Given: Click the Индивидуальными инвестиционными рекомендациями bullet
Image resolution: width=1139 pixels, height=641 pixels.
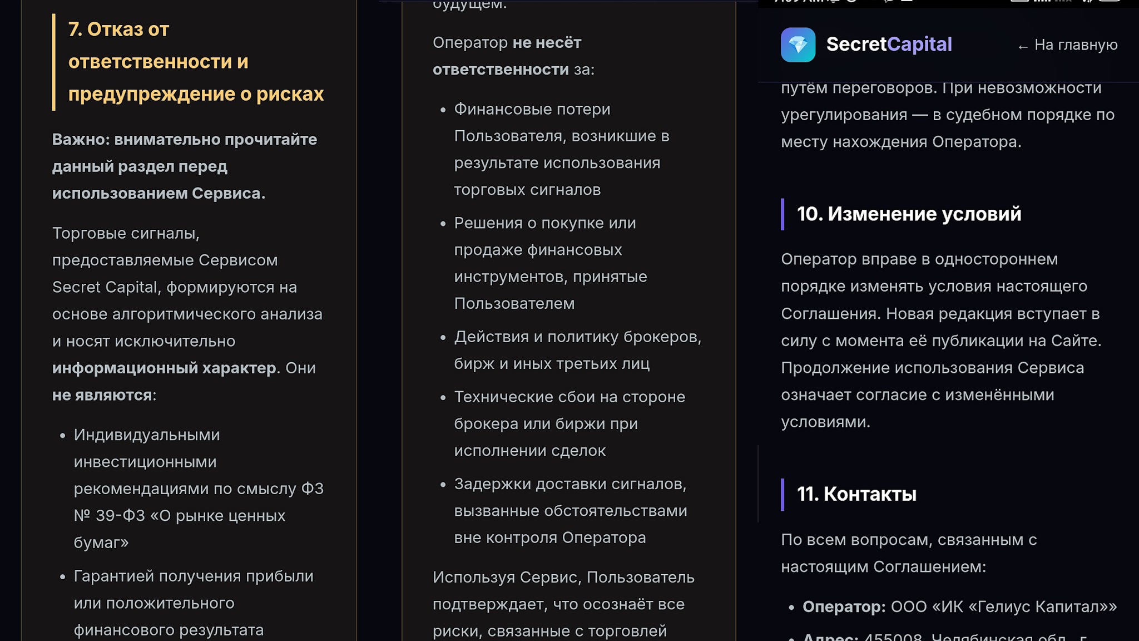Looking at the screenshot, I should coord(198,489).
